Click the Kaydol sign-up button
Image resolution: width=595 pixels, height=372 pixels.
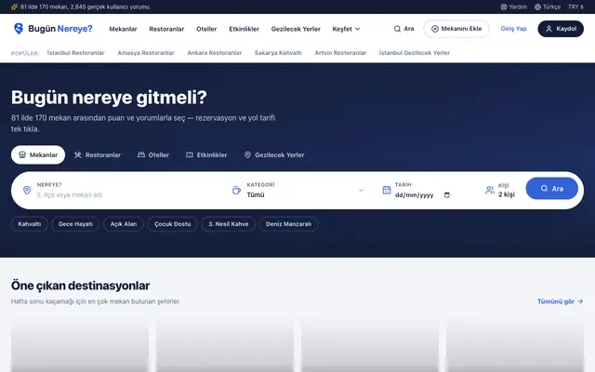click(x=561, y=29)
